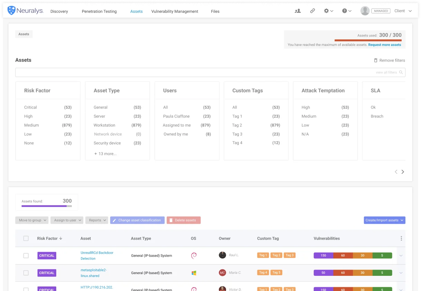Click the Assets used red progress bar

(x=368, y=40)
